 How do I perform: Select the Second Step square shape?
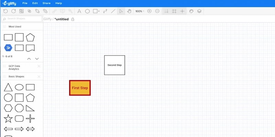coord(114,65)
